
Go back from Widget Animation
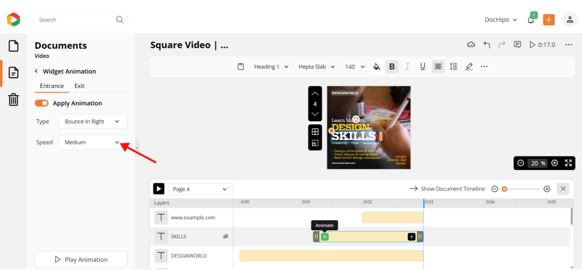(36, 71)
